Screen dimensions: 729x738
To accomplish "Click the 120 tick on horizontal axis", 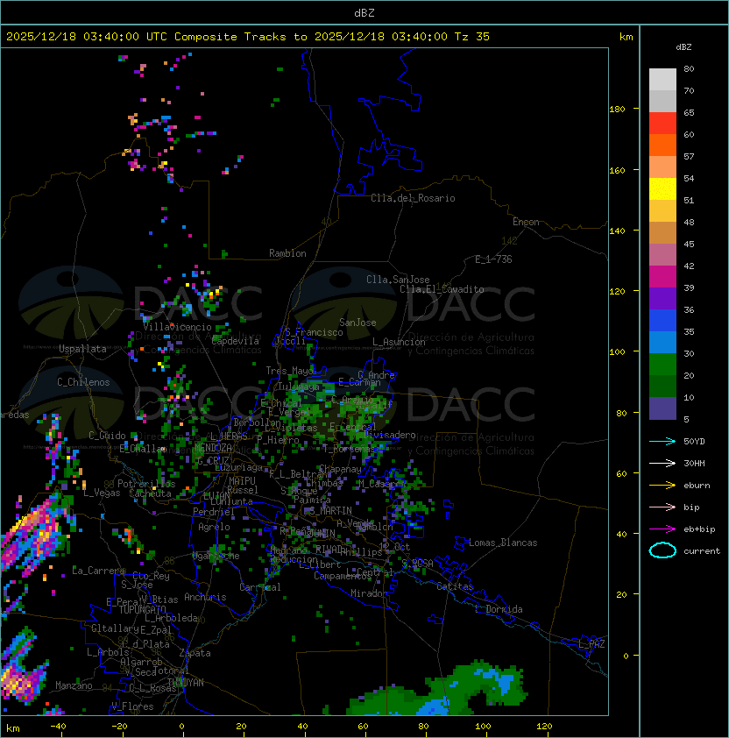I will 544,727.
